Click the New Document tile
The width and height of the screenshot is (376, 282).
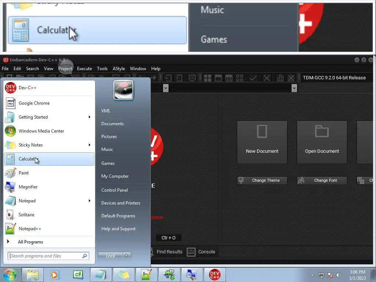click(x=262, y=142)
